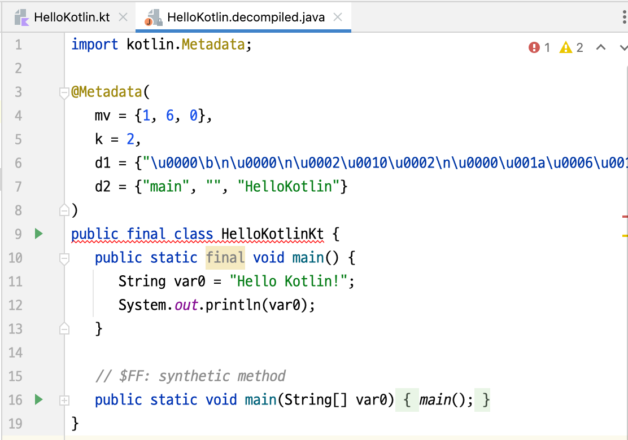Click the '// $FF: synthetic method' comment
The image size is (628, 440).
(x=190, y=376)
